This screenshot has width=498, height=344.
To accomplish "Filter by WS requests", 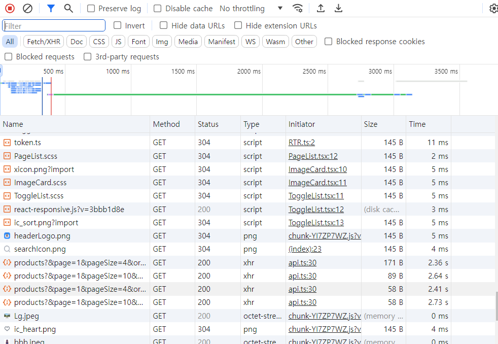I will [251, 42].
